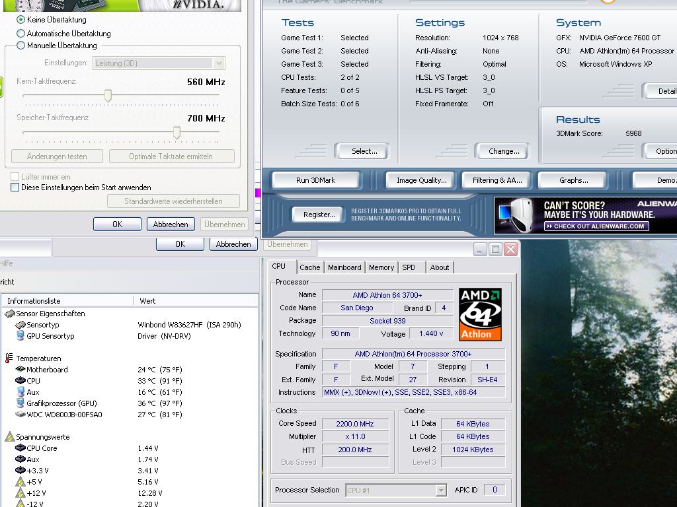
Task: Click the Sensor Eigenschaften chip icon
Action: [9, 314]
